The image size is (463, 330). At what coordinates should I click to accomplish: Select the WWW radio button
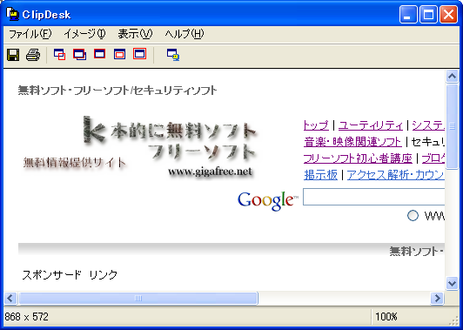413,215
